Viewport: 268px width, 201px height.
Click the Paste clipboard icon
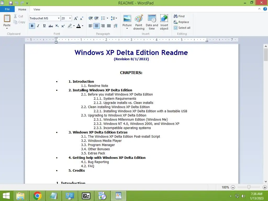[7, 18]
